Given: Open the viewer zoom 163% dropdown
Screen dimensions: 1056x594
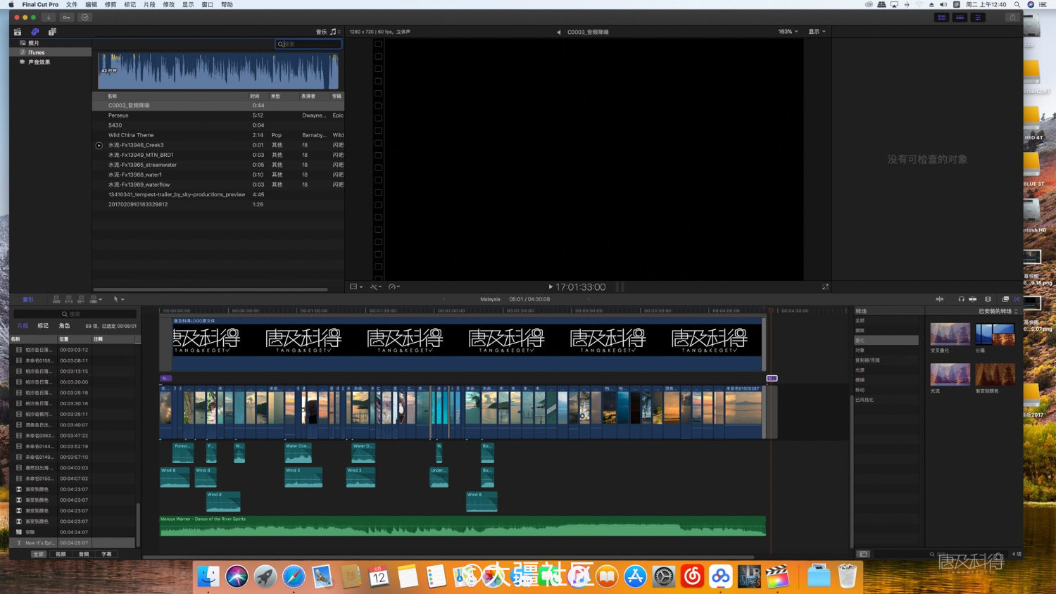Looking at the screenshot, I should 788,32.
